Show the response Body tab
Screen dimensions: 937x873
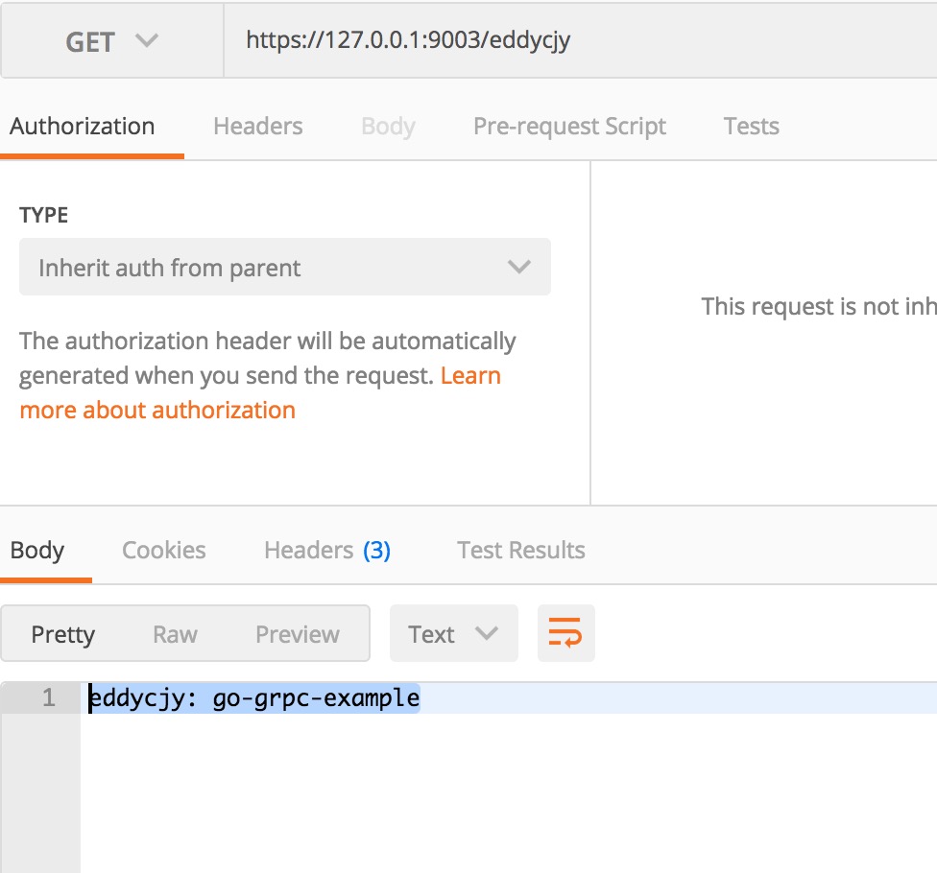[37, 551]
